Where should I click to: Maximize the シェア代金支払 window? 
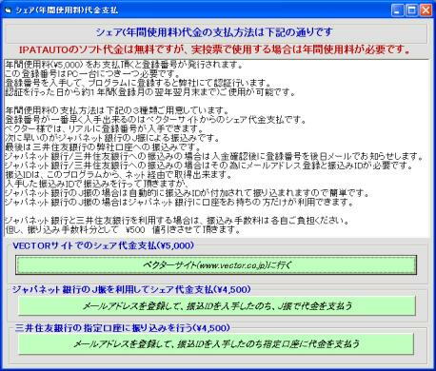click(412, 10)
